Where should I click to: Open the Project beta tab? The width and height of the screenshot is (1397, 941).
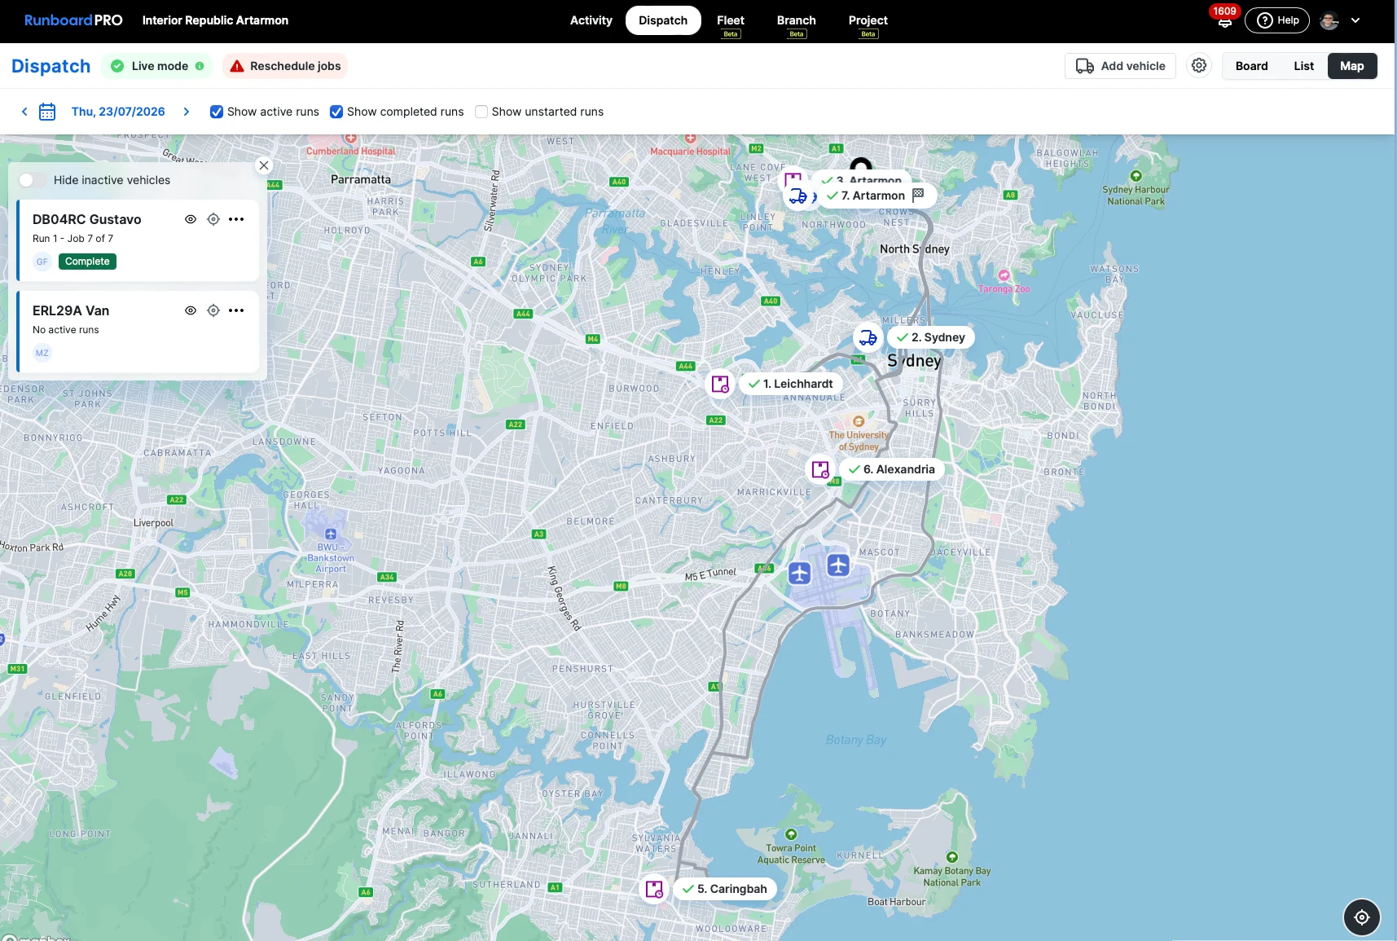click(868, 24)
